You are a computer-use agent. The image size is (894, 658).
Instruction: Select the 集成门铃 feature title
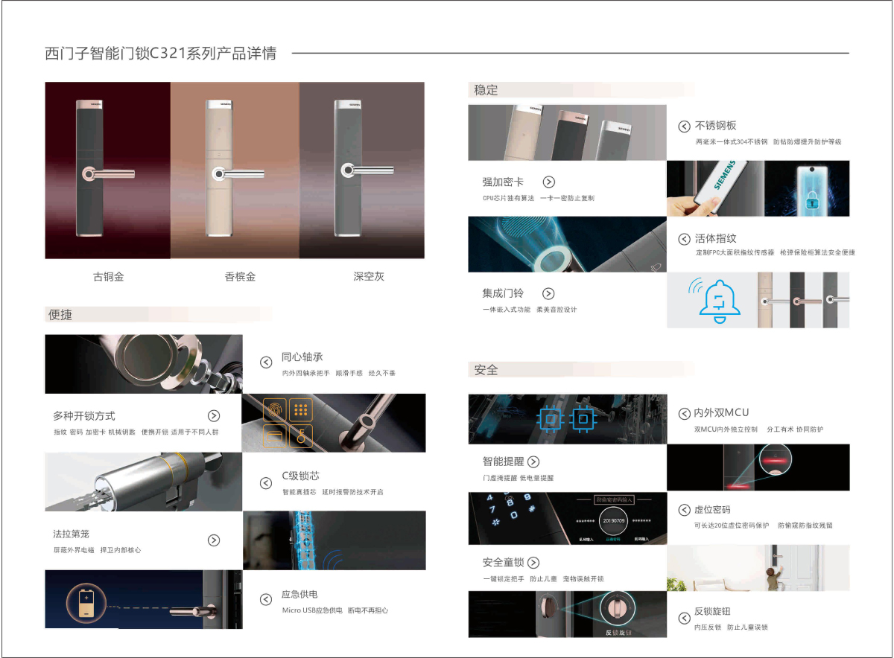coord(503,294)
